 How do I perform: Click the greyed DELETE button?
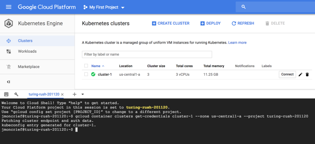pos(275,23)
